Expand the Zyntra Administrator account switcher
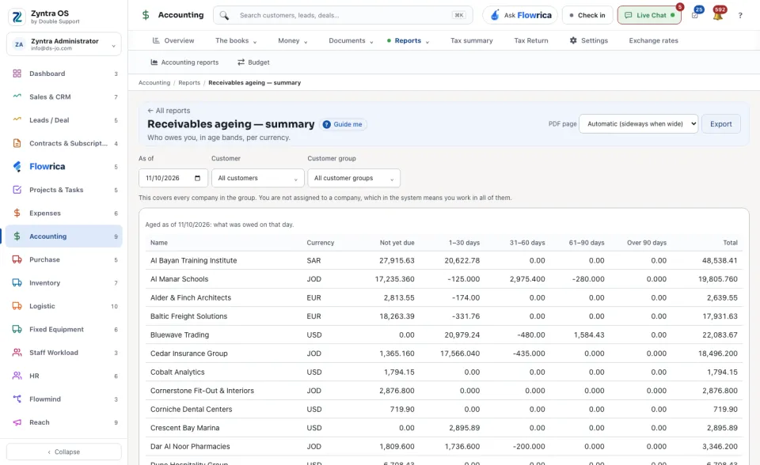The height and width of the screenshot is (465, 760). click(x=64, y=44)
